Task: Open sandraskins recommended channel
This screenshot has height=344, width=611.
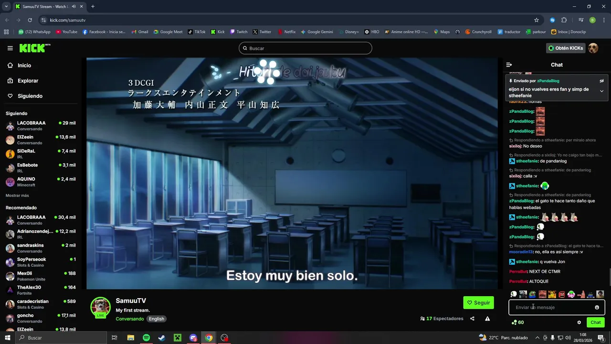Action: click(41, 248)
